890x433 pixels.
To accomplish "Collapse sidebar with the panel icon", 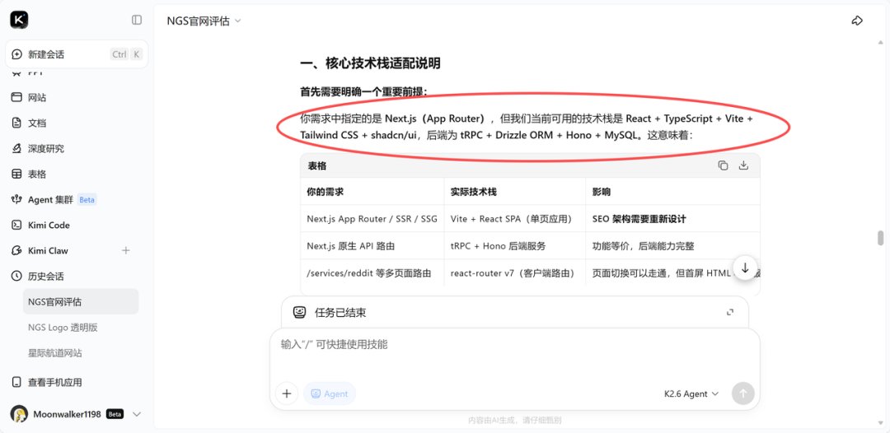I will pos(137,20).
